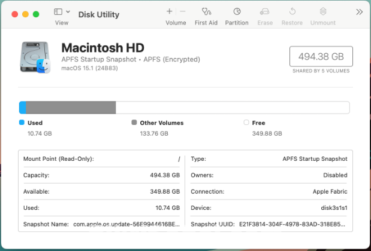This screenshot has width=371, height=251.
Task: Select the Erase toolbar icon
Action: [x=265, y=11]
